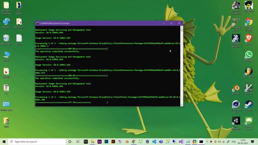Open Blender from the taskbar

click(x=127, y=141)
